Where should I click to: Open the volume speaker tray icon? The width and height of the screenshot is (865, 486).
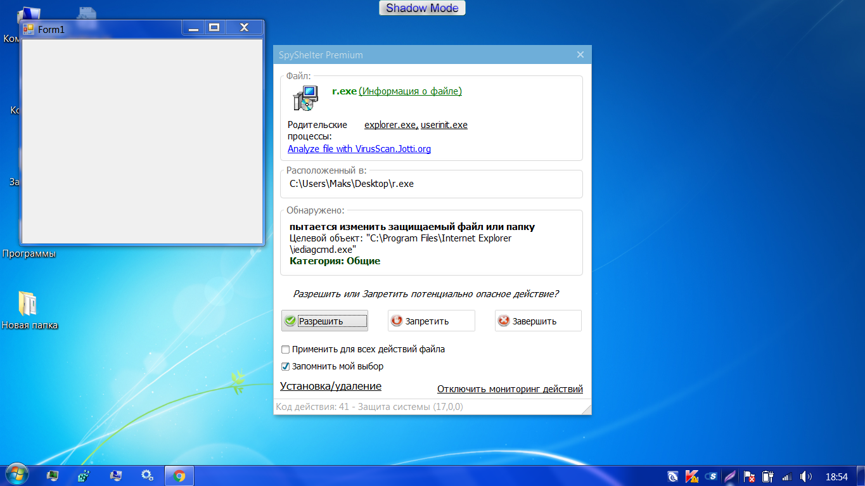[806, 476]
